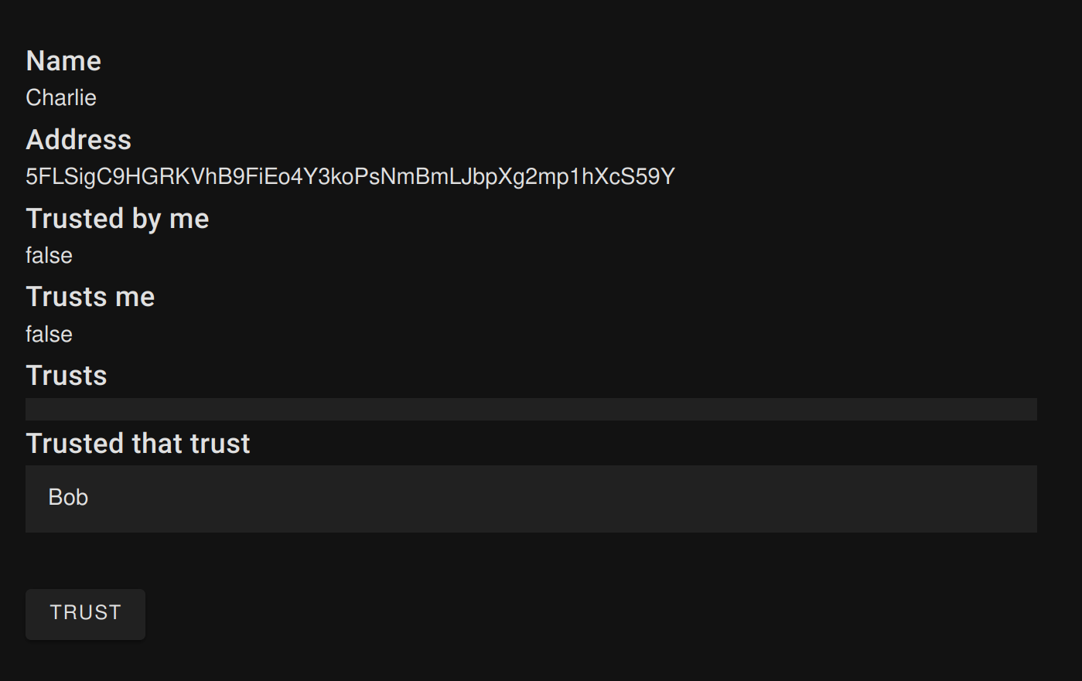
Task: Click the TRUST button
Action: (x=85, y=614)
